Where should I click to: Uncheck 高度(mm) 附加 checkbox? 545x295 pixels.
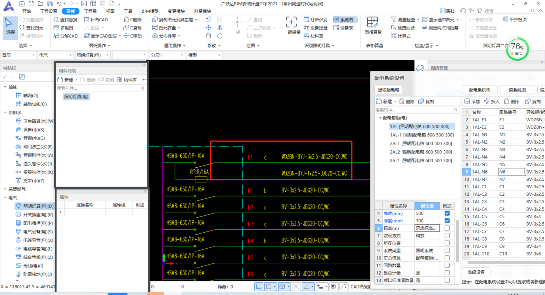[x=447, y=213]
